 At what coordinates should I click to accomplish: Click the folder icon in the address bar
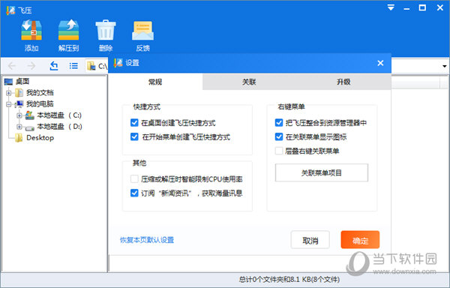91,66
